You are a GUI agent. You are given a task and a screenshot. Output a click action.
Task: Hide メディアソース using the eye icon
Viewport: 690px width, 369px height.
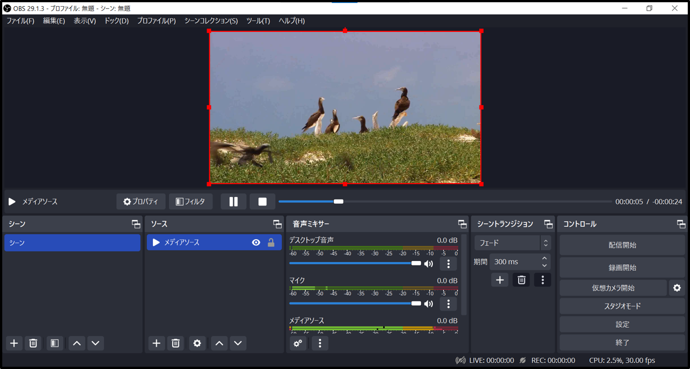point(256,242)
